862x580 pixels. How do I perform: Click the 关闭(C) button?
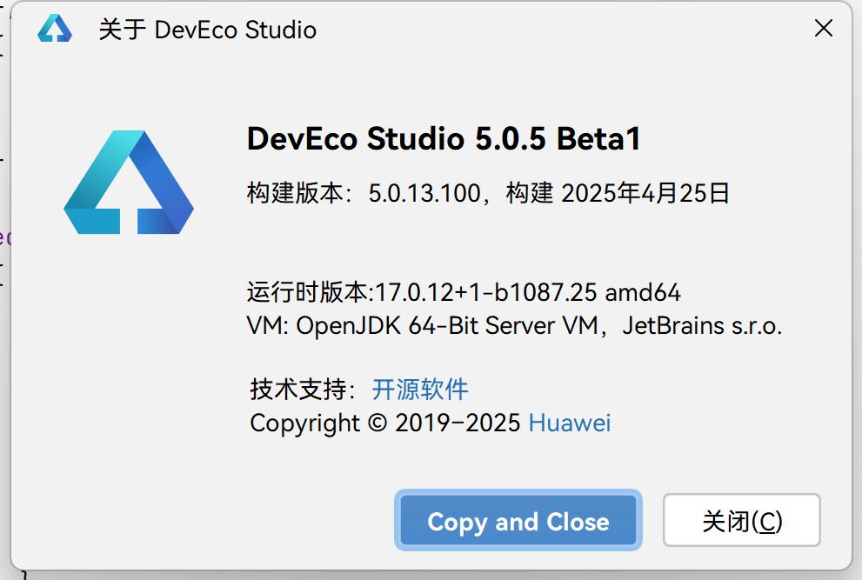click(x=741, y=521)
